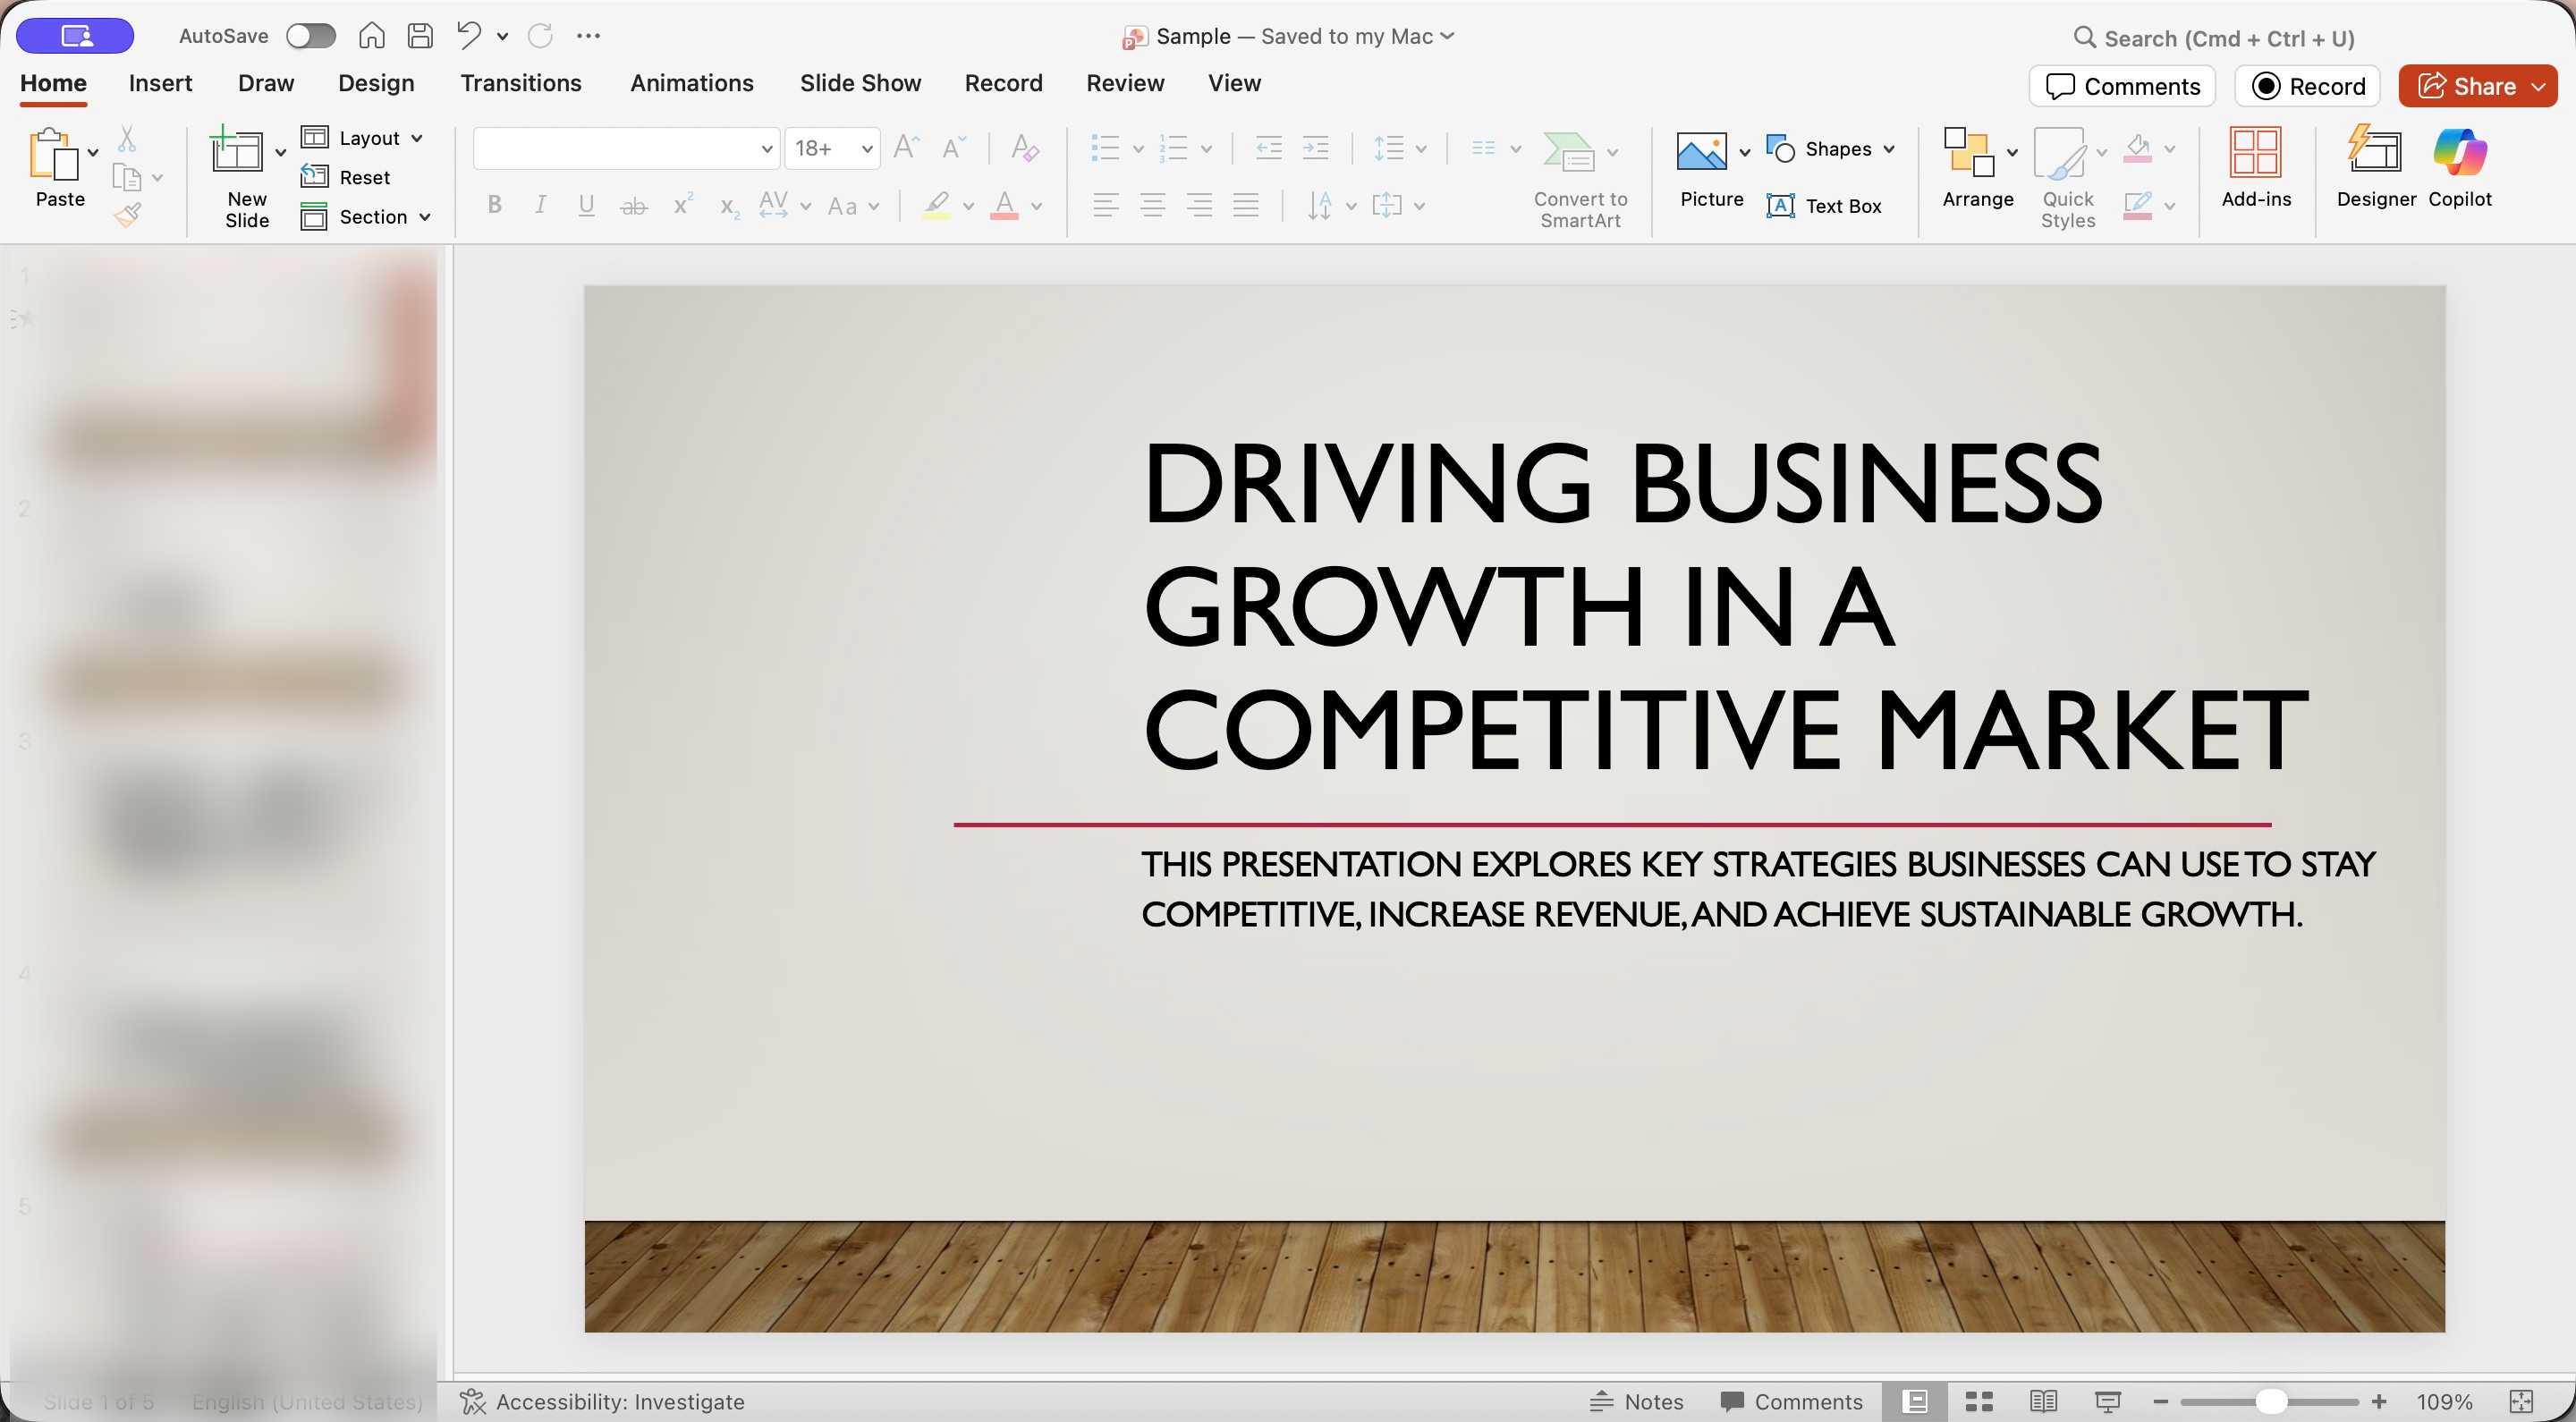Click the Format Painter brush icon
Screen dimensions: 2576x1422
128,214
